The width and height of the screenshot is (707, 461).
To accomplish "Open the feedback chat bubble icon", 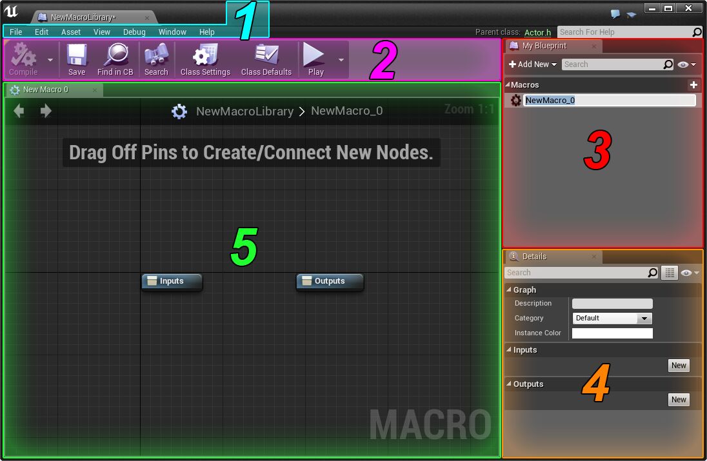I will [615, 14].
